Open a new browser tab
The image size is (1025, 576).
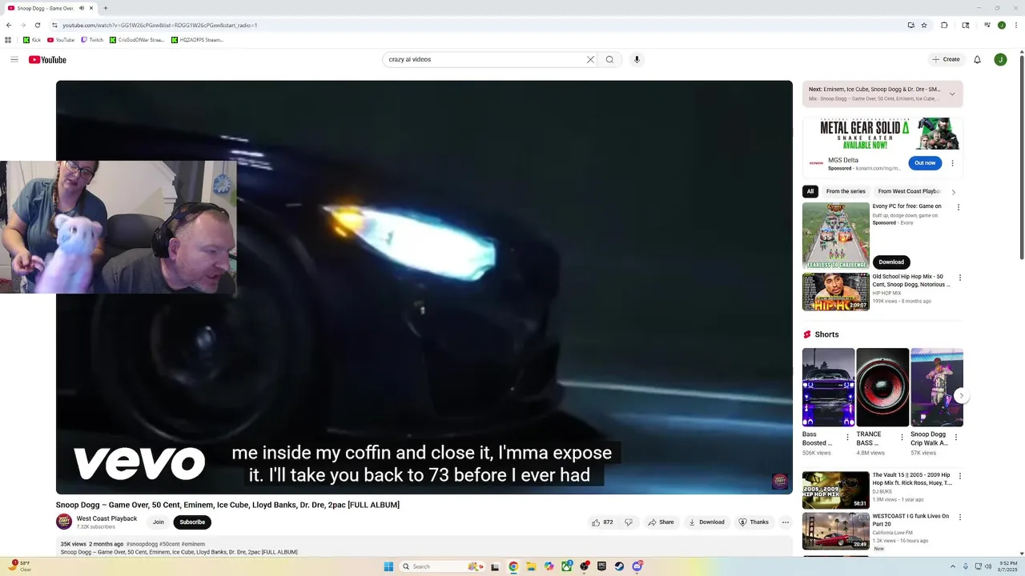pos(106,8)
